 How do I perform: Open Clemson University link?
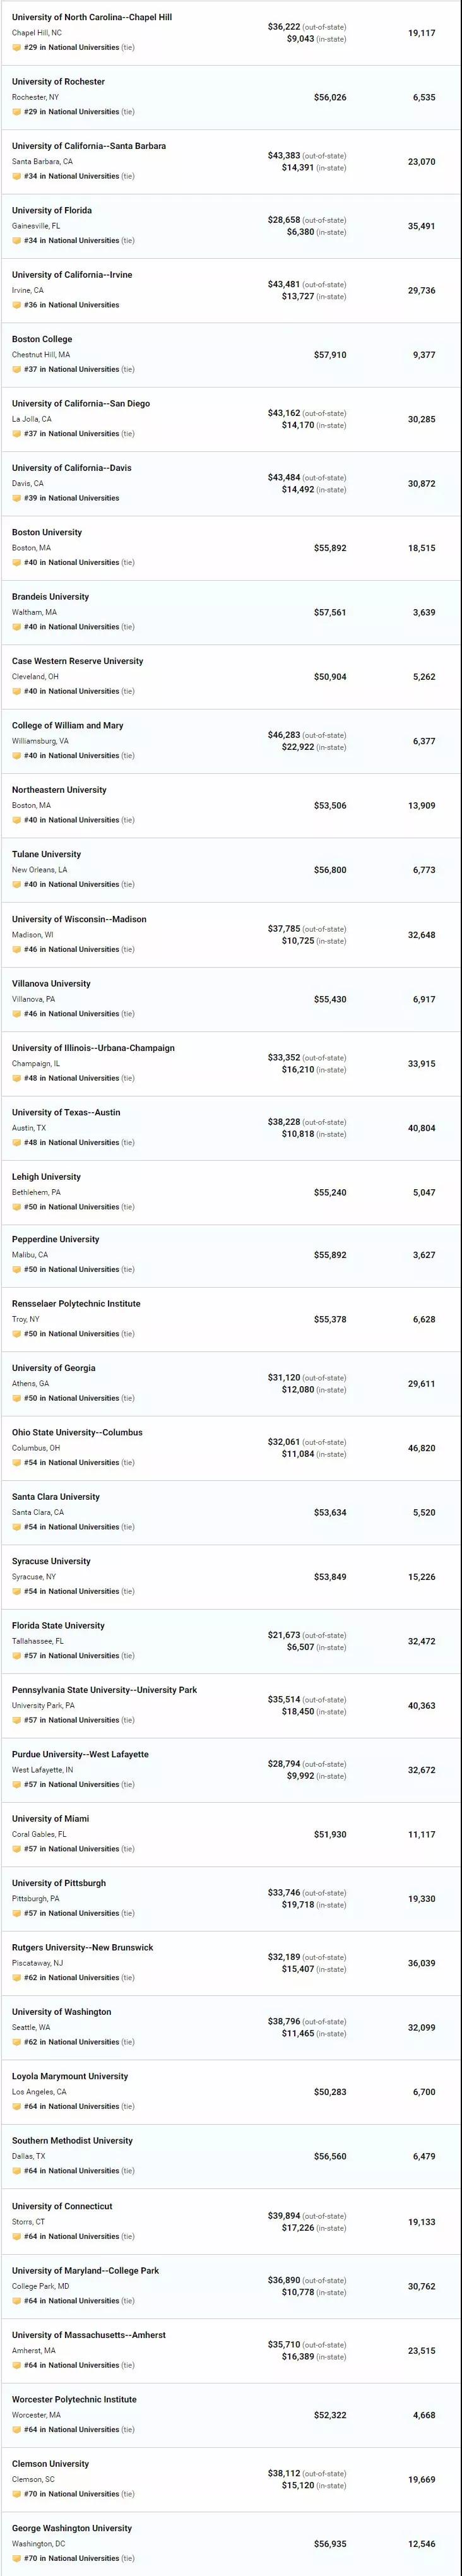50,2464
